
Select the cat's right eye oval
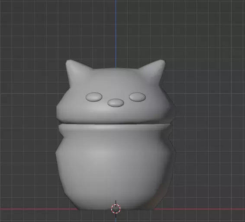pos(137,97)
